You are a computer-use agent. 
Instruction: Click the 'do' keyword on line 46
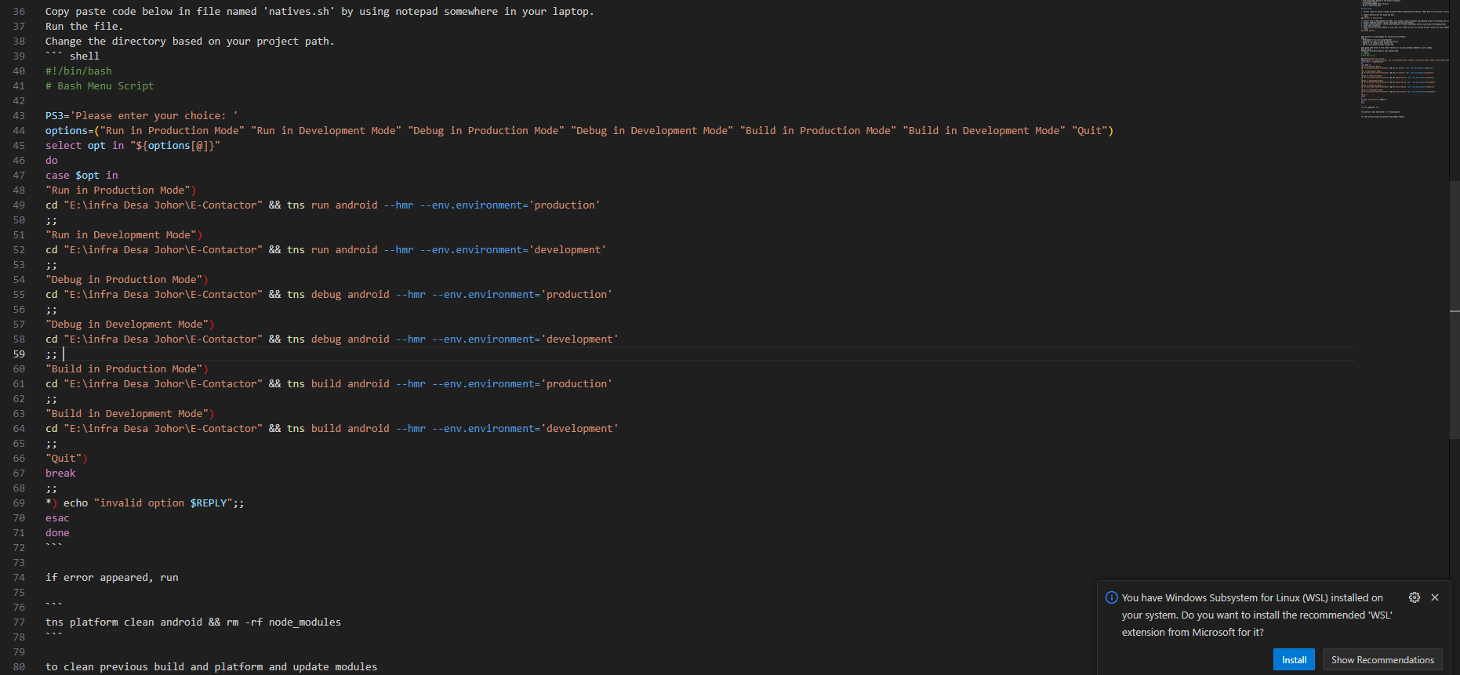point(52,161)
